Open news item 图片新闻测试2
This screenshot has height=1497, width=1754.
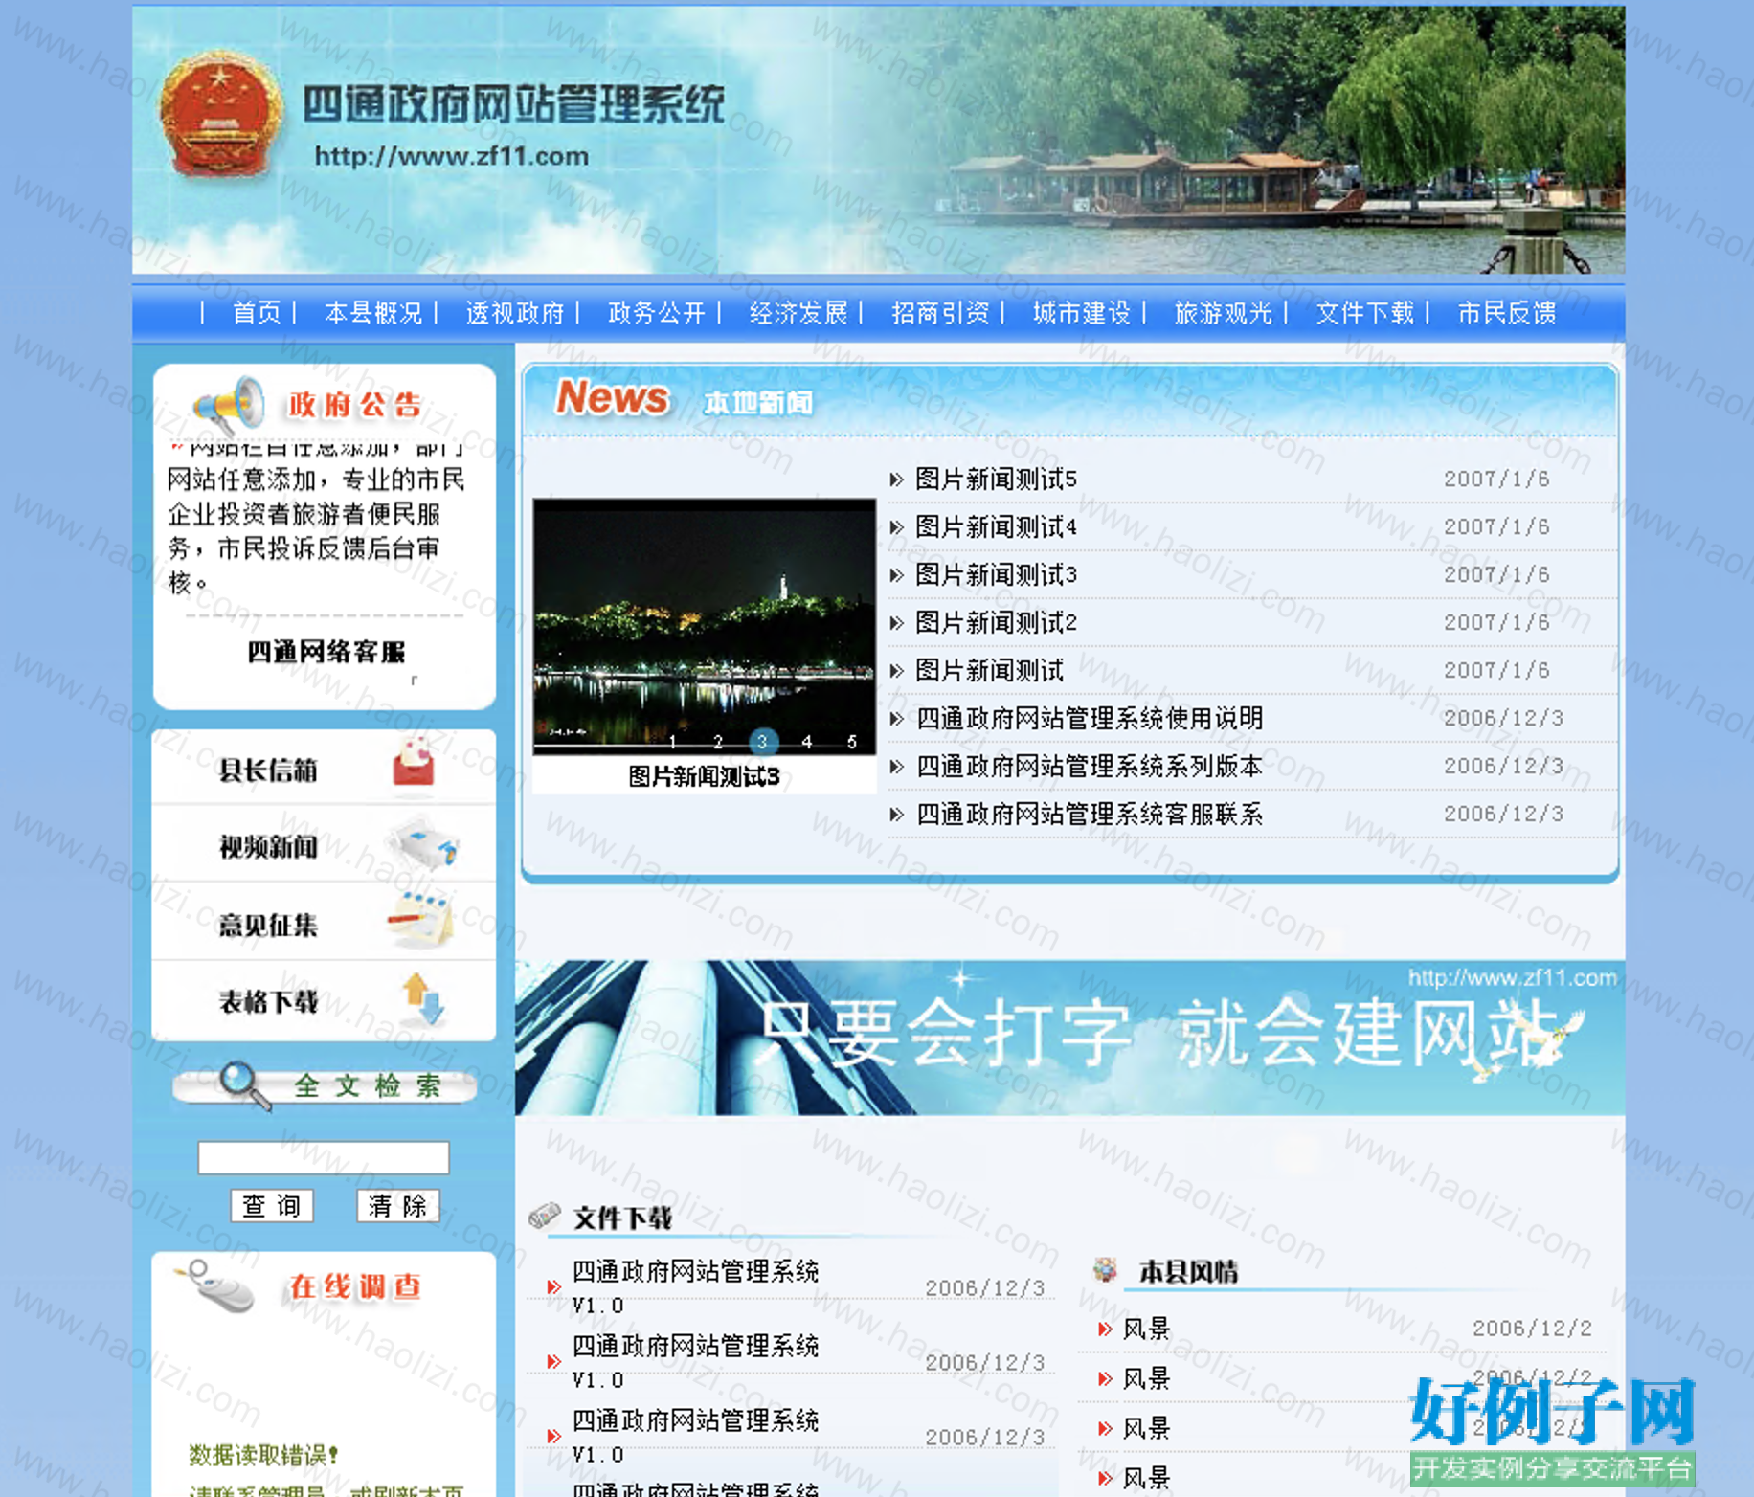click(996, 622)
